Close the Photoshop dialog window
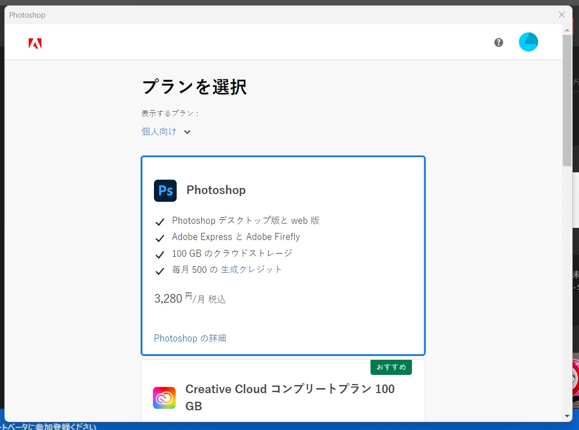Image resolution: width=579 pixels, height=430 pixels. (x=562, y=15)
